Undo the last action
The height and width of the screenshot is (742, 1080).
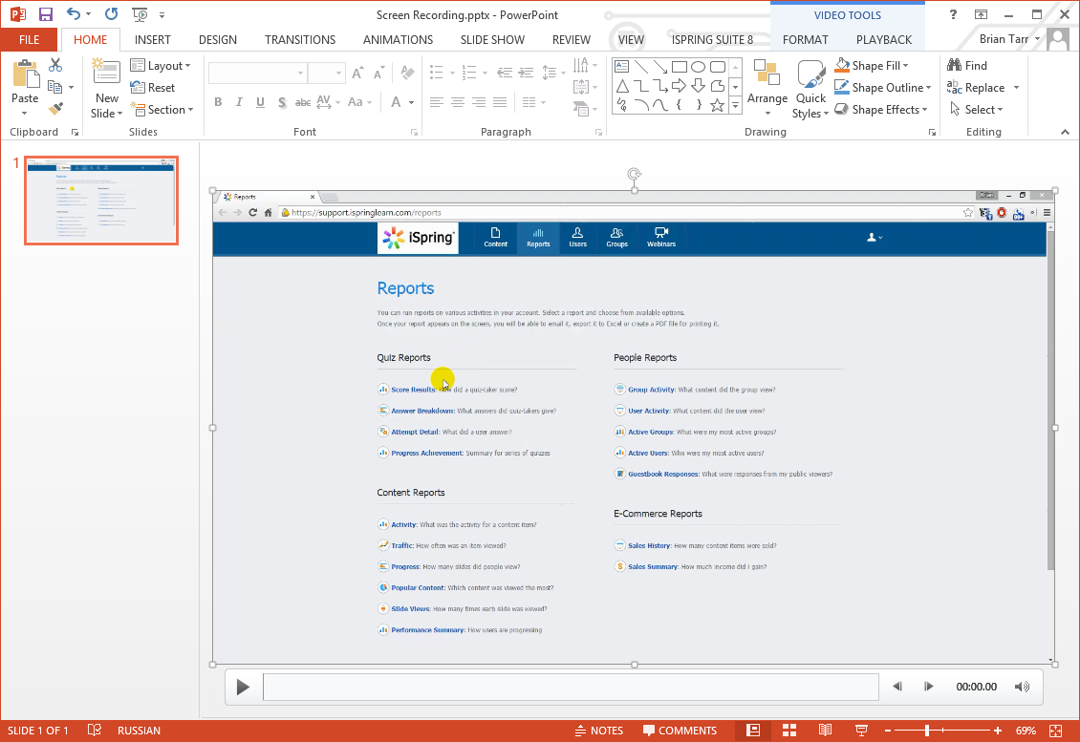(74, 14)
